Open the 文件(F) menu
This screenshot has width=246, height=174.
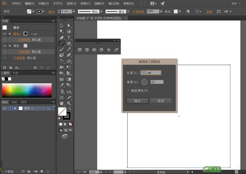click(16, 3)
